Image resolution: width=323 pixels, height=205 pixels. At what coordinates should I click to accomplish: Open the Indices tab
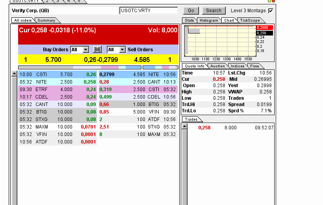237,66
